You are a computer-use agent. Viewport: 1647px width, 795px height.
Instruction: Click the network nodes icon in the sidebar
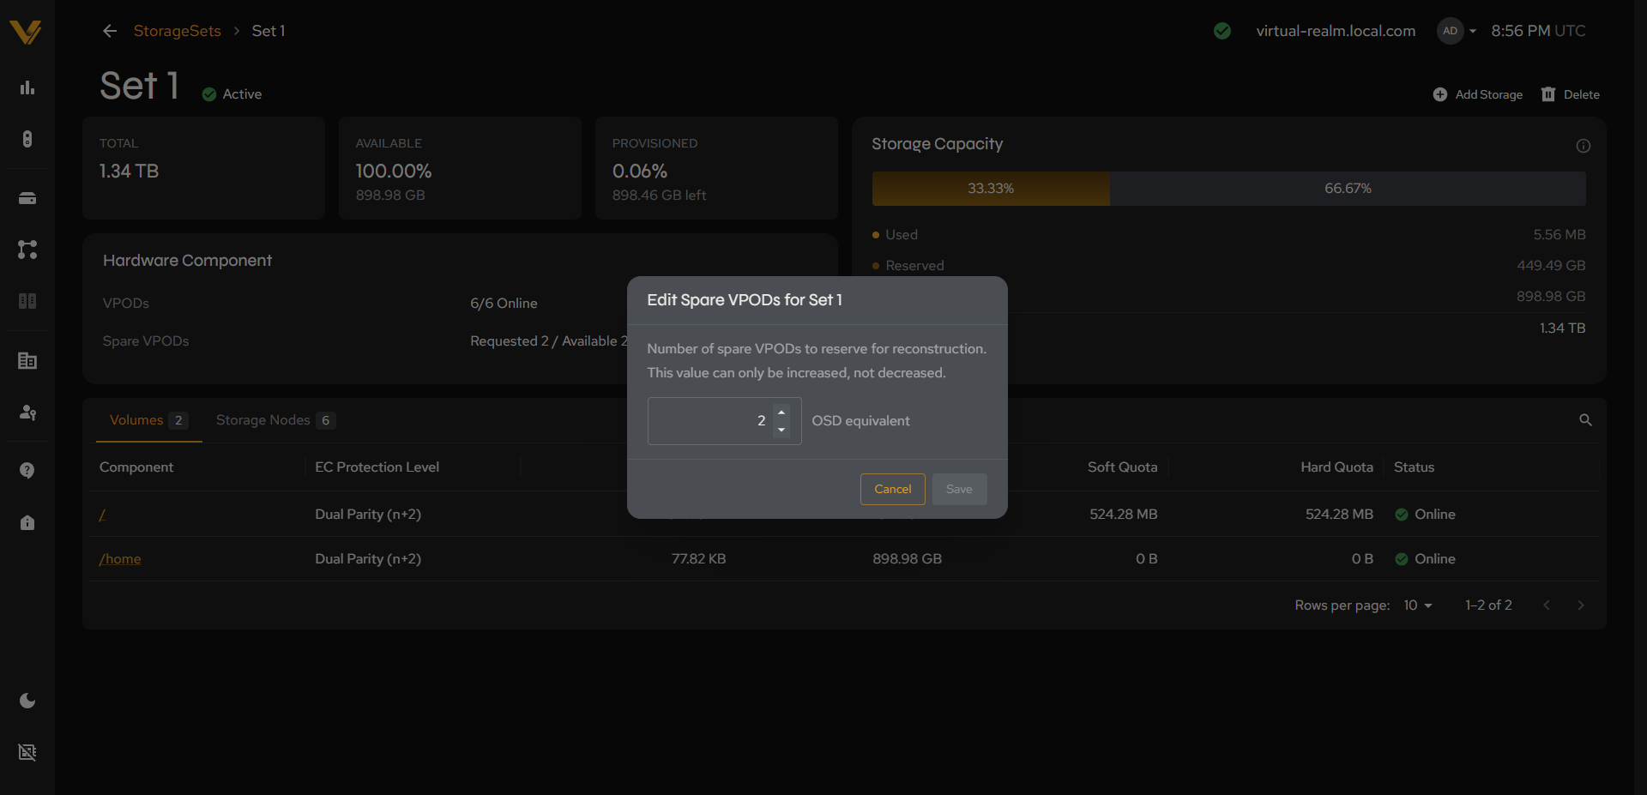[27, 250]
